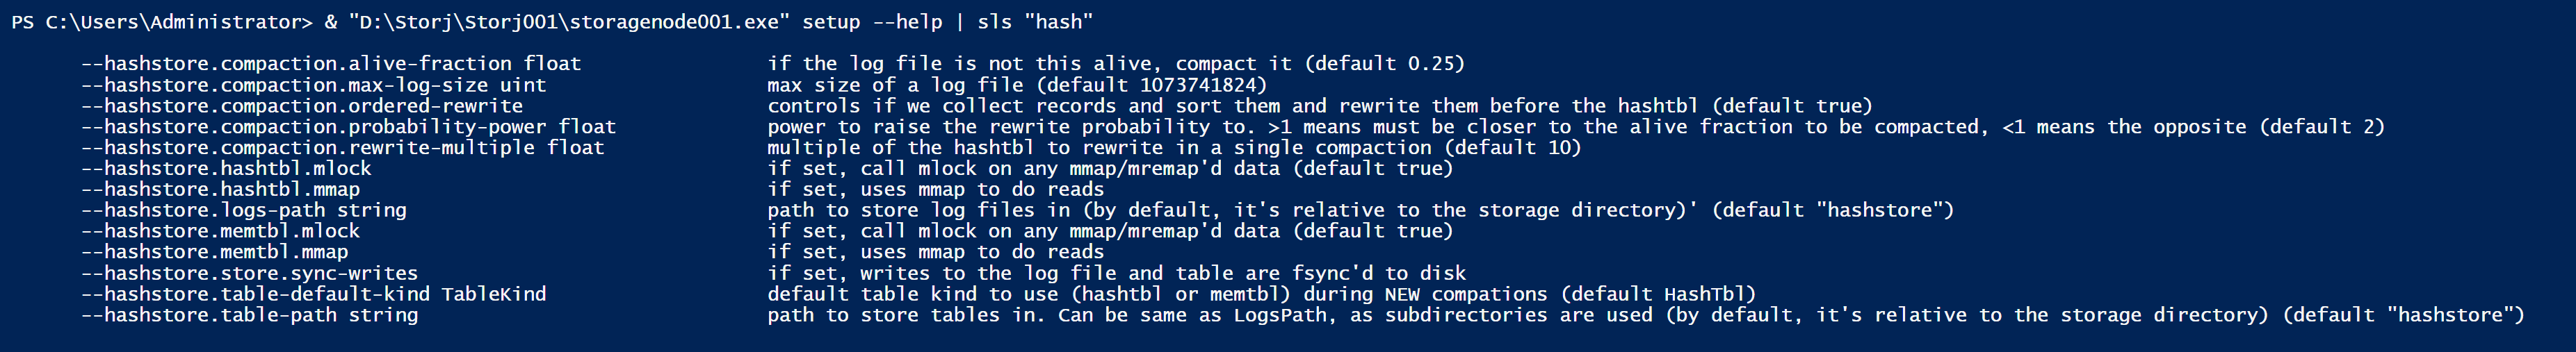
Task: Click the --hashstore.logs-path string flag
Action: (x=244, y=210)
